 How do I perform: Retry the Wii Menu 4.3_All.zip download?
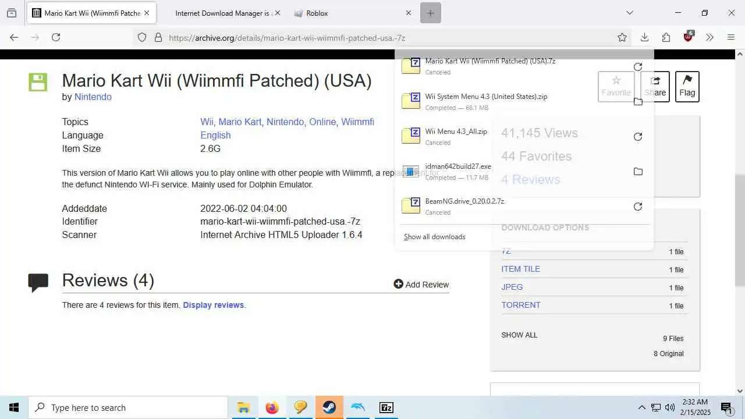(x=638, y=137)
